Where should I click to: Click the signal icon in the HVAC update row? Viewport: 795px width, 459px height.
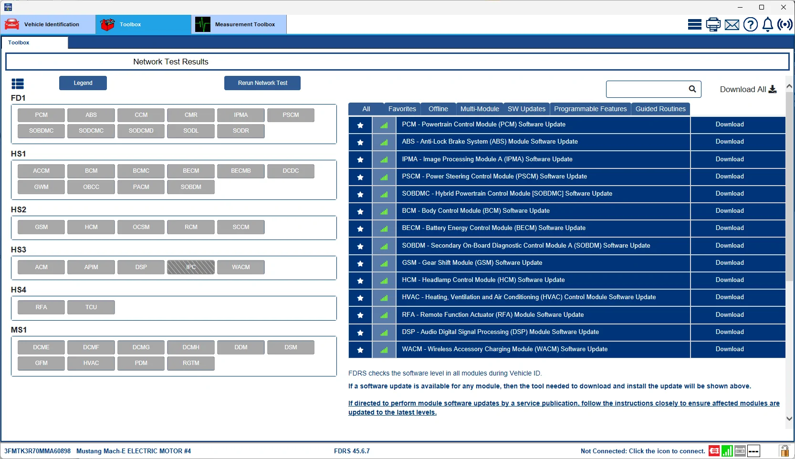coord(384,298)
